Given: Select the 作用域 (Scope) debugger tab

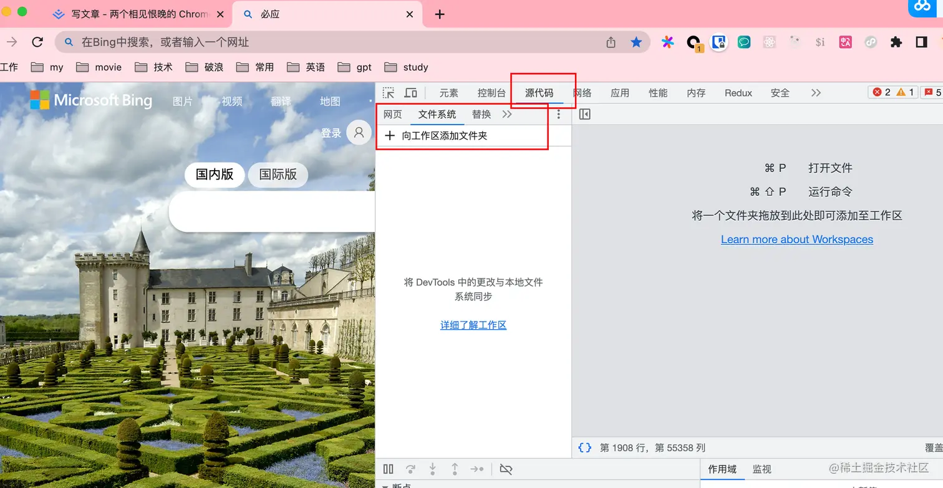Looking at the screenshot, I should click(x=722, y=469).
